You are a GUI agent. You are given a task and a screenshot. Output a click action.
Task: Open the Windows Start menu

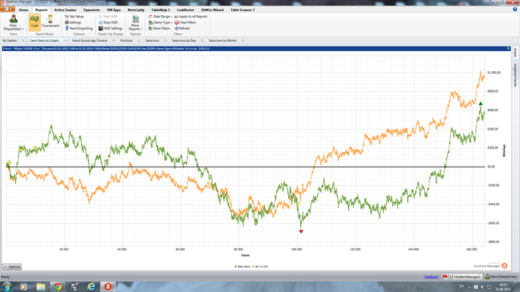pyautogui.click(x=7, y=286)
